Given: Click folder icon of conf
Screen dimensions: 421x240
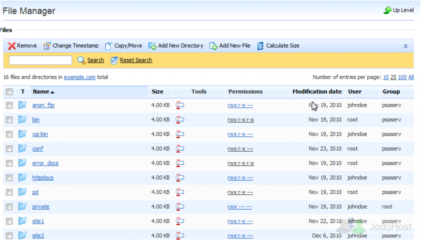Looking at the screenshot, I should tap(23, 148).
